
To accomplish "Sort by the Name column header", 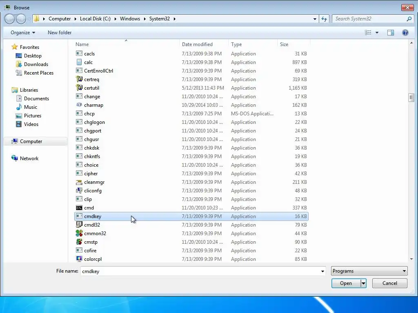I will 127,44.
